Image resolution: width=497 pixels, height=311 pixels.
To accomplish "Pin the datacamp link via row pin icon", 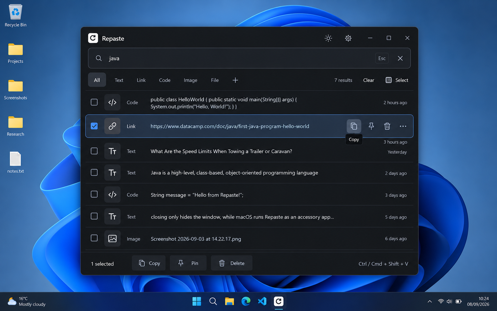I will [371, 126].
